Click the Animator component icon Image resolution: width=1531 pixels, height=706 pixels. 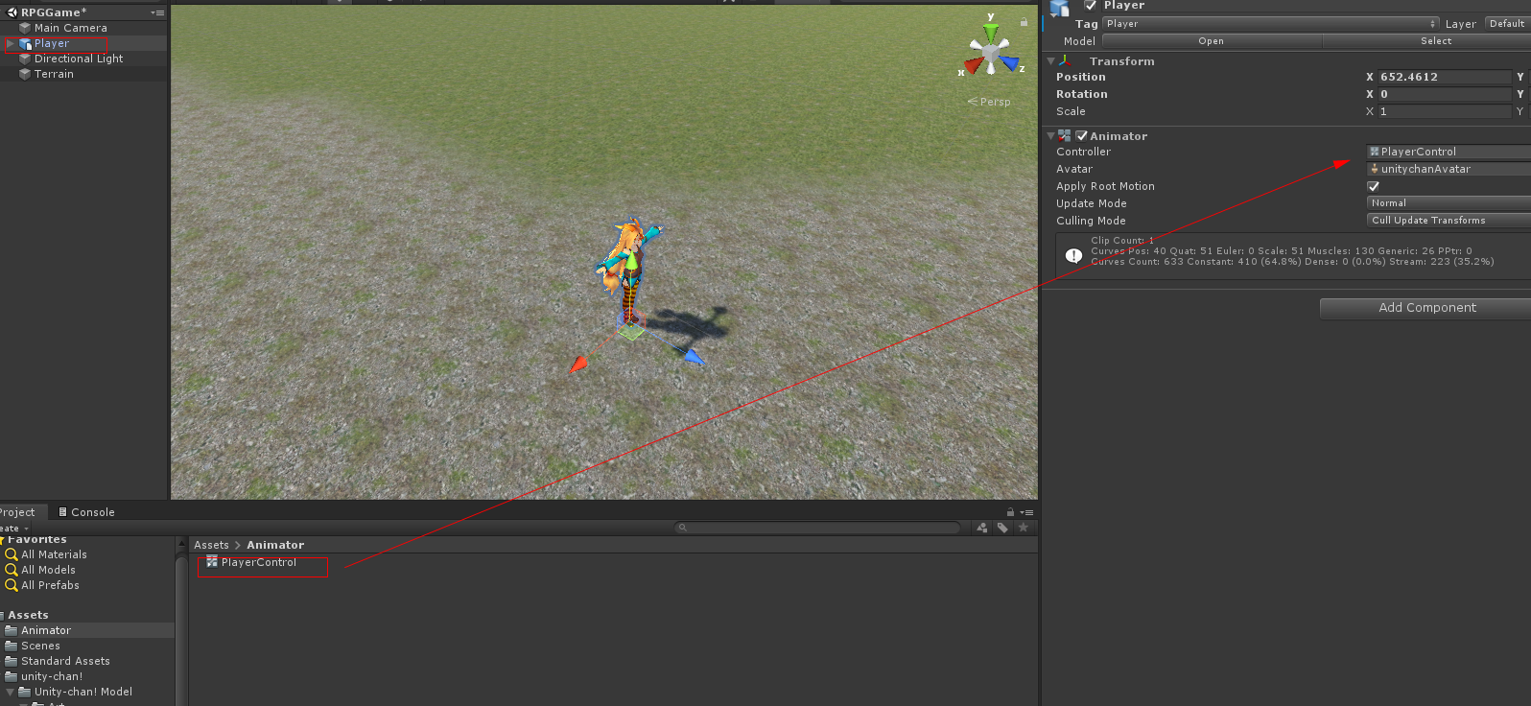pyautogui.click(x=1065, y=136)
